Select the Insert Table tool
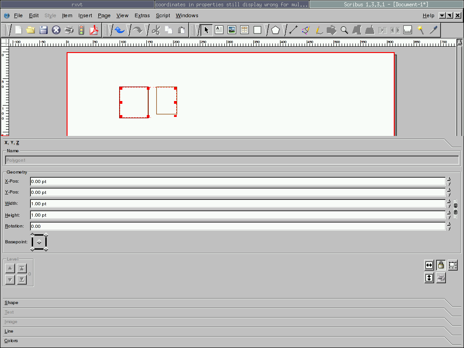Screen dimensions: 464x348 [245, 30]
